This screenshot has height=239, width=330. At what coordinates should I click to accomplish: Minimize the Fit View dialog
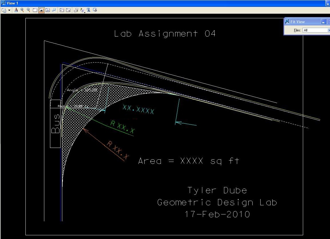point(323,22)
